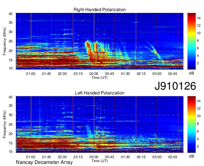Click the 10 MHz tick label of the Left Handed plot
Viewport: 204px width, 166px height.
(10, 152)
